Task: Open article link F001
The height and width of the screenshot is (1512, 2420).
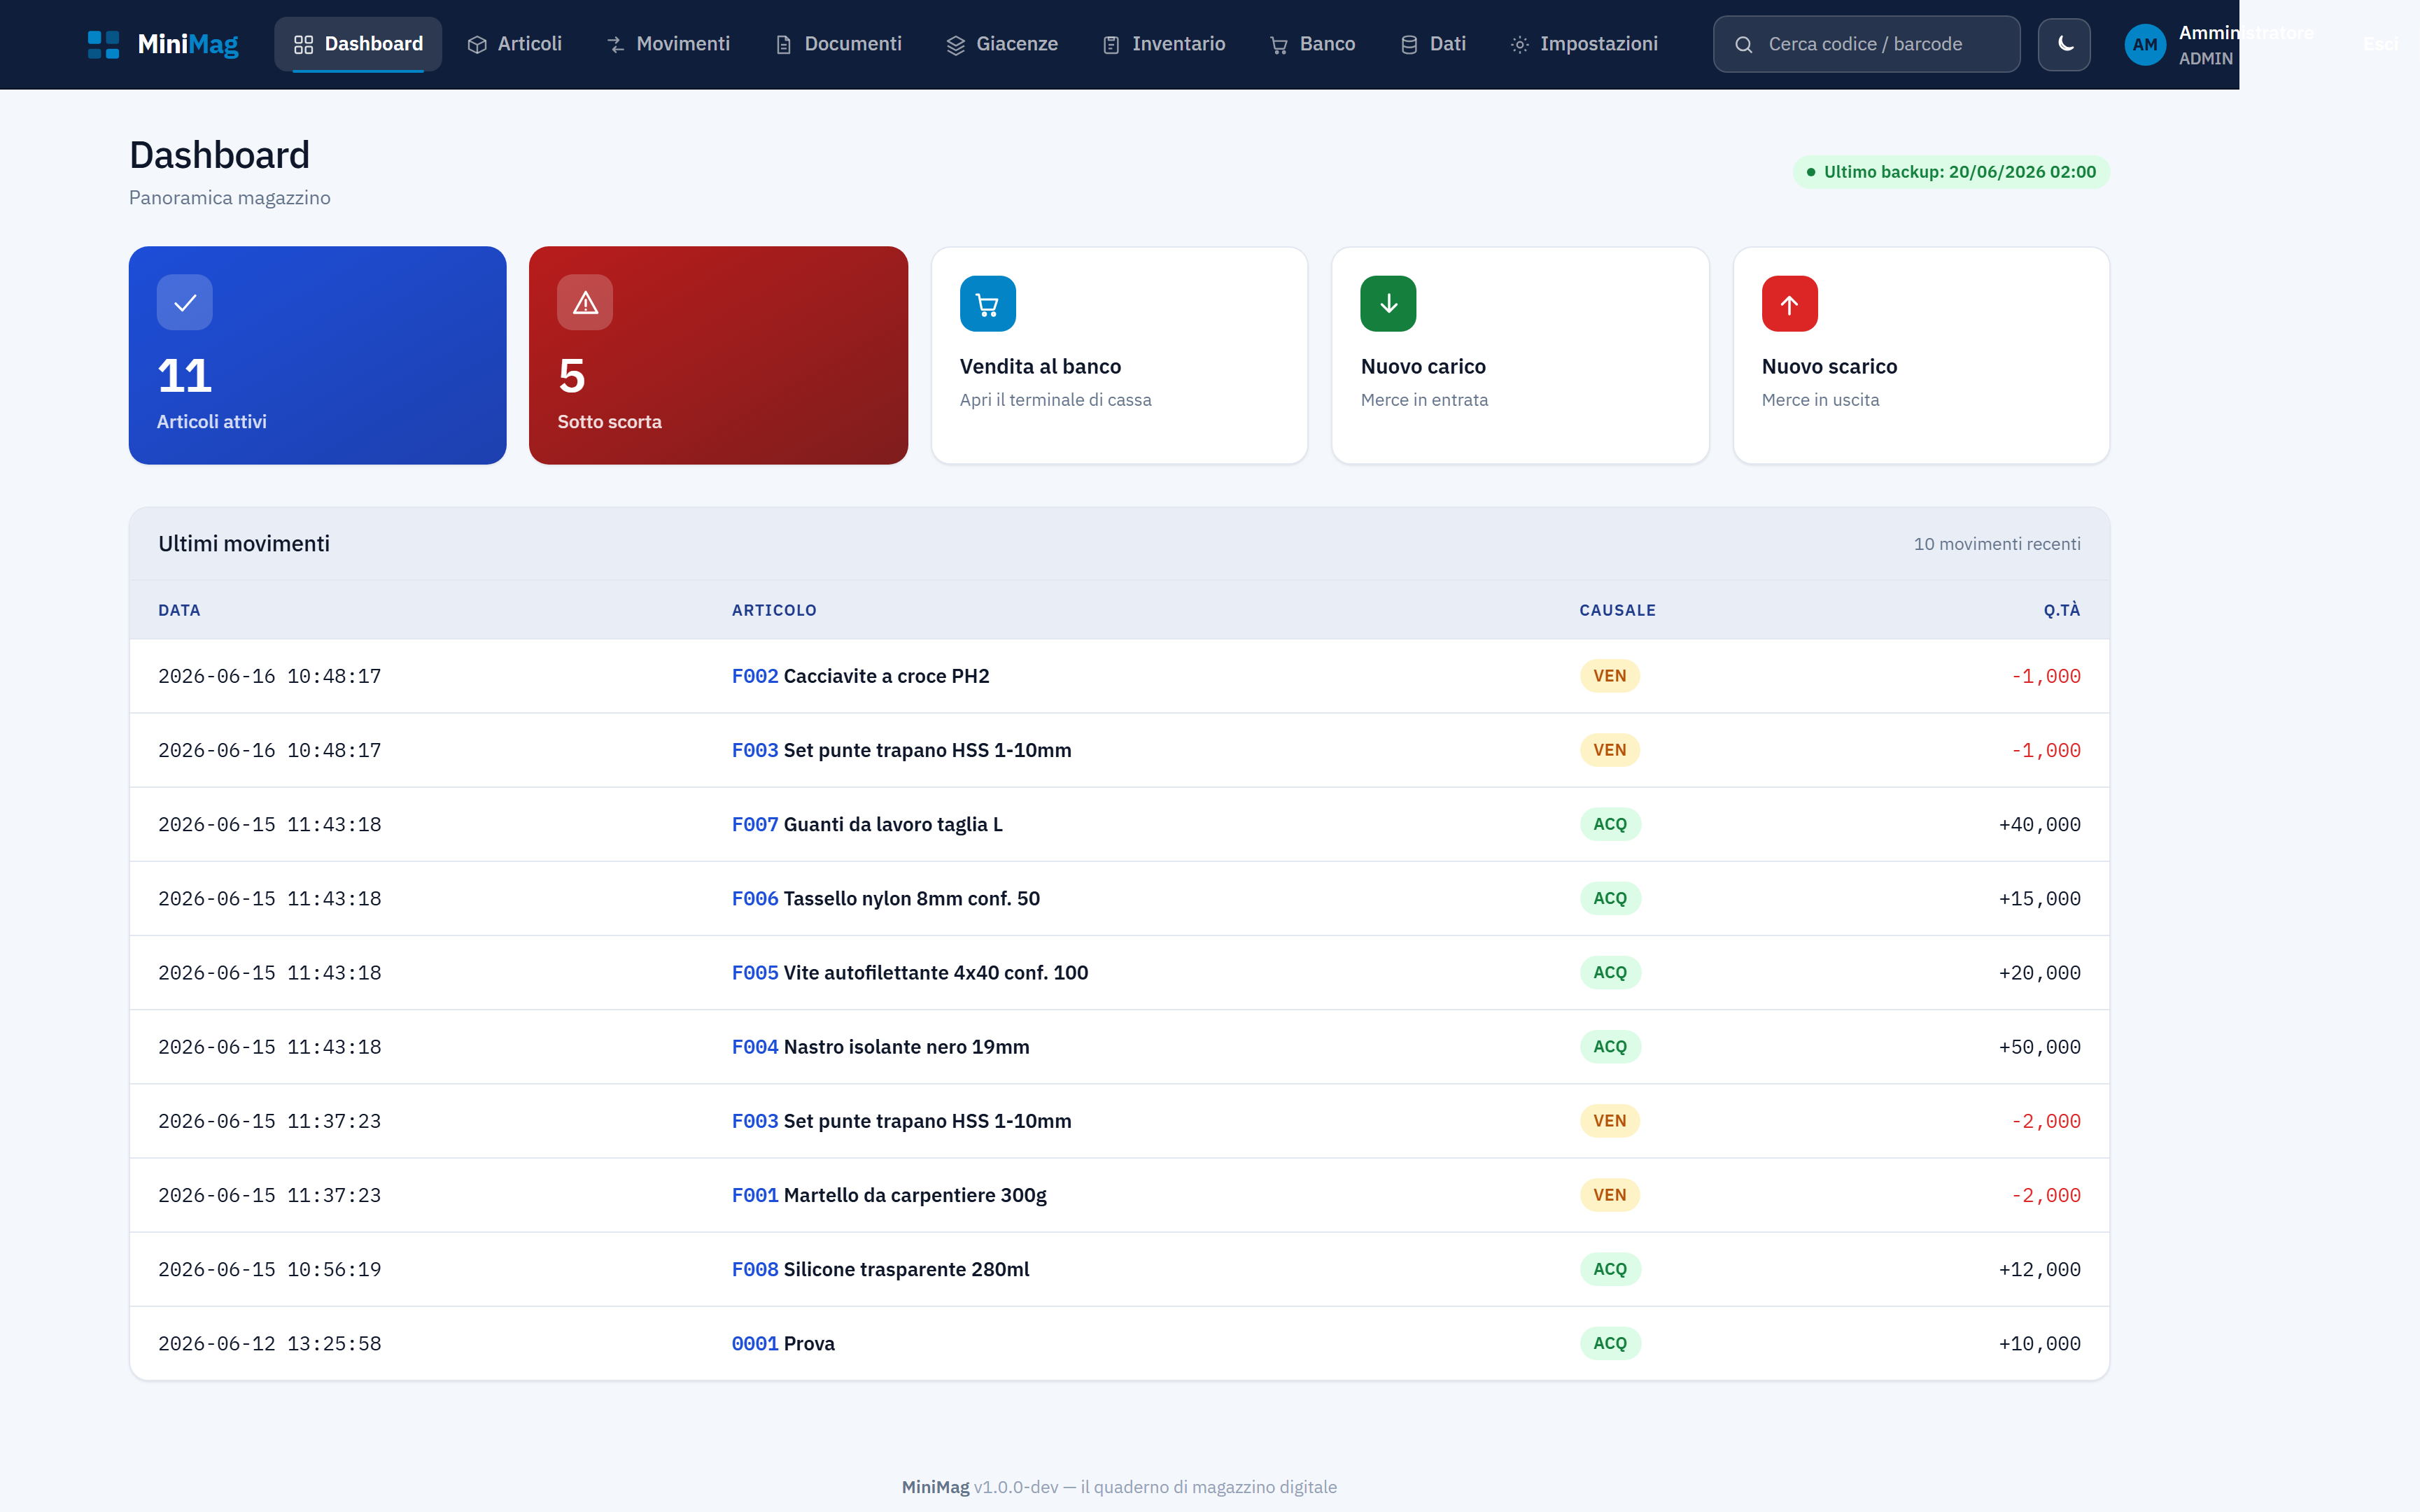Action: (x=755, y=1195)
